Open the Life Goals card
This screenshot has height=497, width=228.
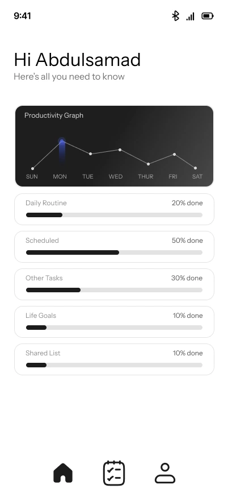pyautogui.click(x=114, y=322)
